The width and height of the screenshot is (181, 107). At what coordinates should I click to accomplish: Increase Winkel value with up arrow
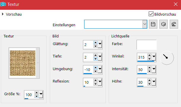tap(149, 55)
